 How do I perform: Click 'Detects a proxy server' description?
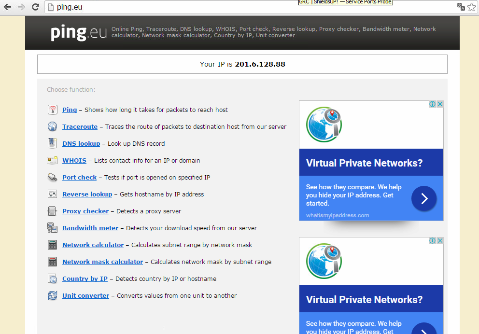149,211
